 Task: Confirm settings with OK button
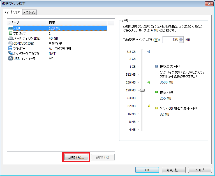pos(147,170)
